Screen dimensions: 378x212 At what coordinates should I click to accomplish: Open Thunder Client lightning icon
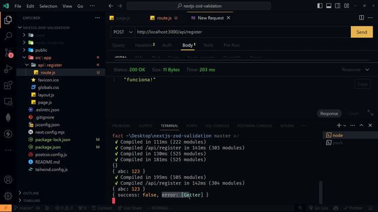[8, 134]
